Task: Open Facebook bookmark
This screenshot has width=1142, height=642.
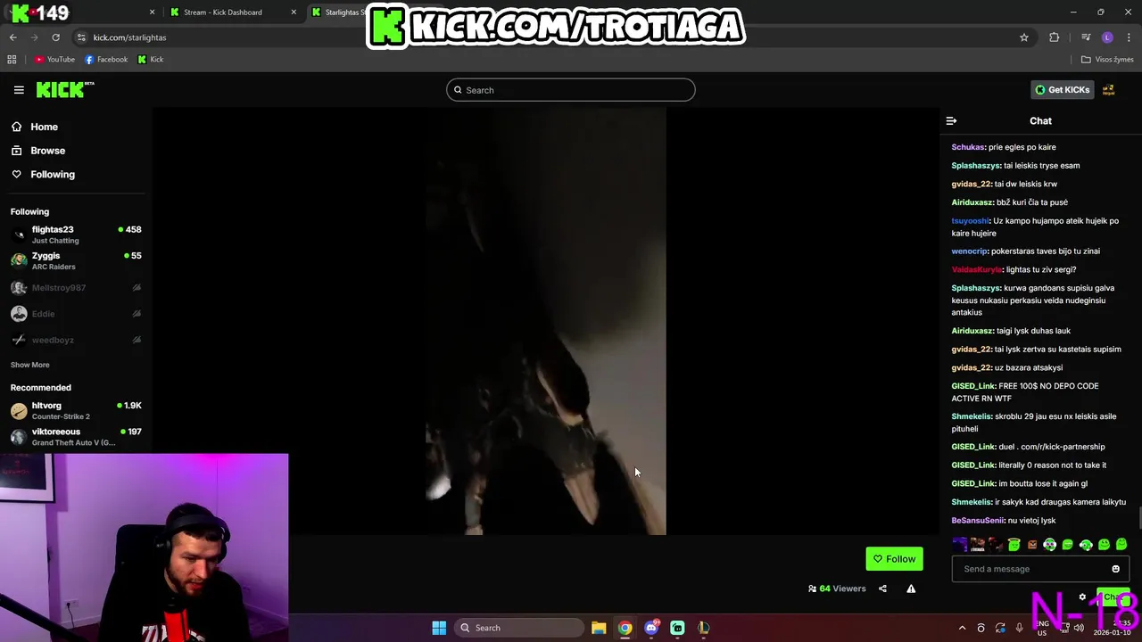Action: click(106, 60)
